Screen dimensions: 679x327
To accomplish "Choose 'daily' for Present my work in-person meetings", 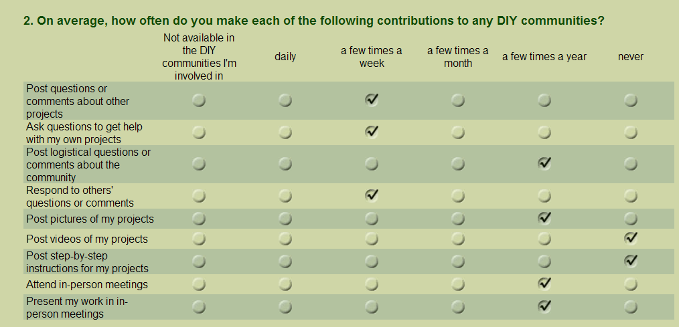I will pos(285,307).
